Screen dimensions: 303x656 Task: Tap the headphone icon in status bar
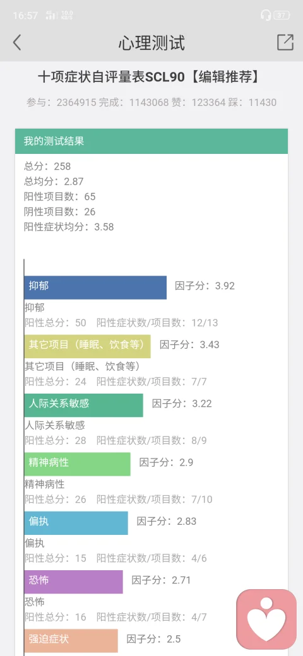(x=265, y=16)
